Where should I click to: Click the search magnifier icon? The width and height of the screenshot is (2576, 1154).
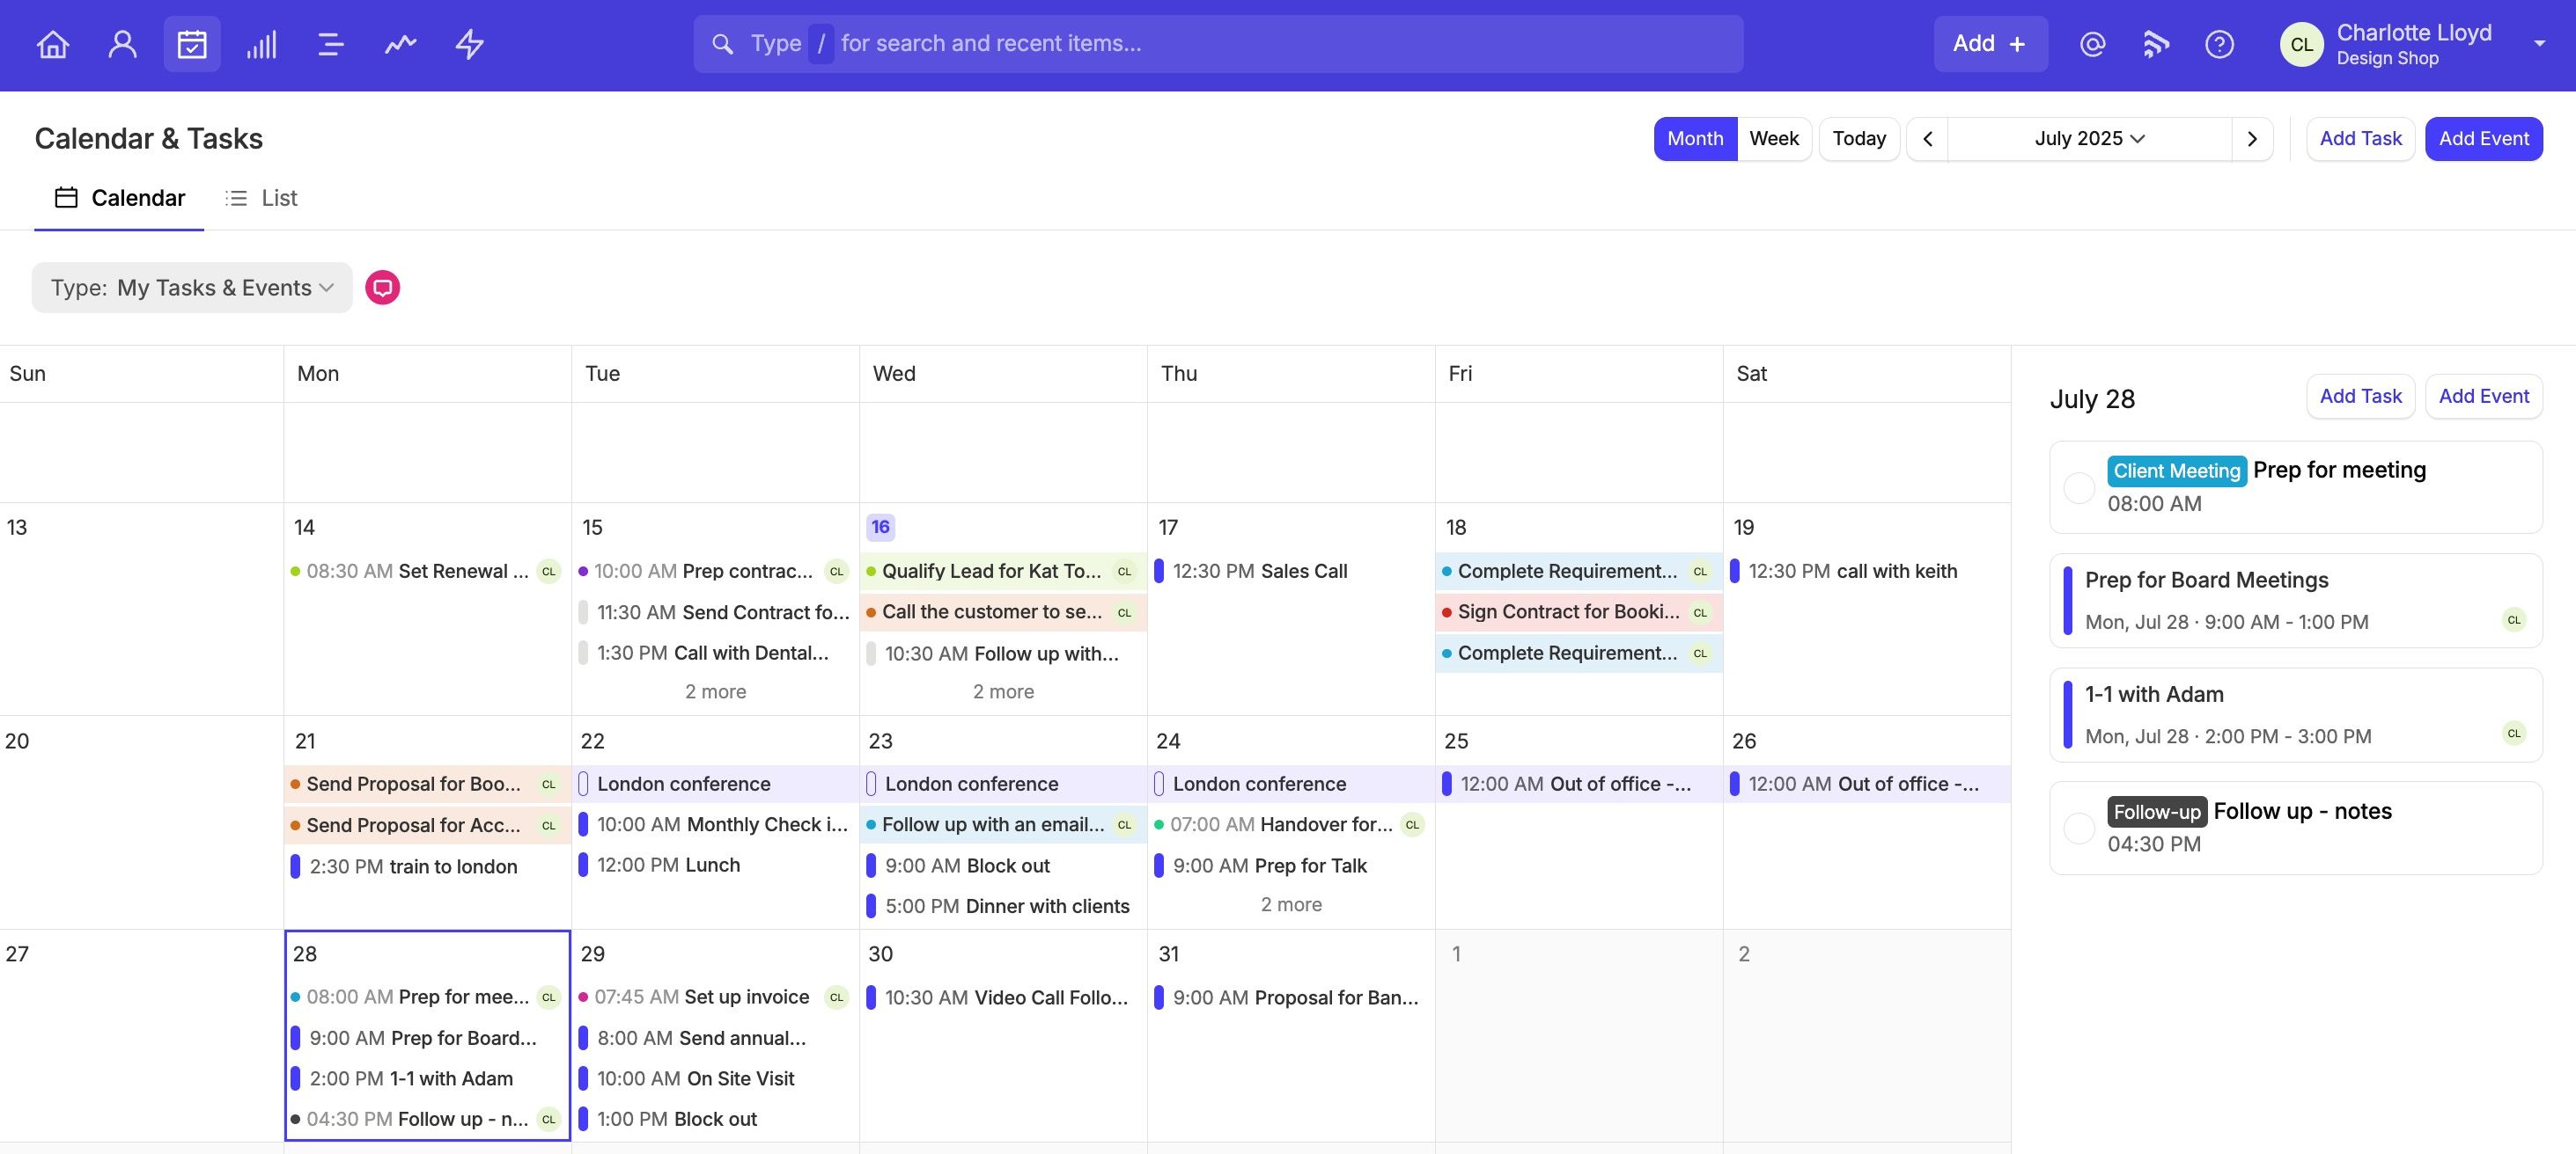(722, 44)
